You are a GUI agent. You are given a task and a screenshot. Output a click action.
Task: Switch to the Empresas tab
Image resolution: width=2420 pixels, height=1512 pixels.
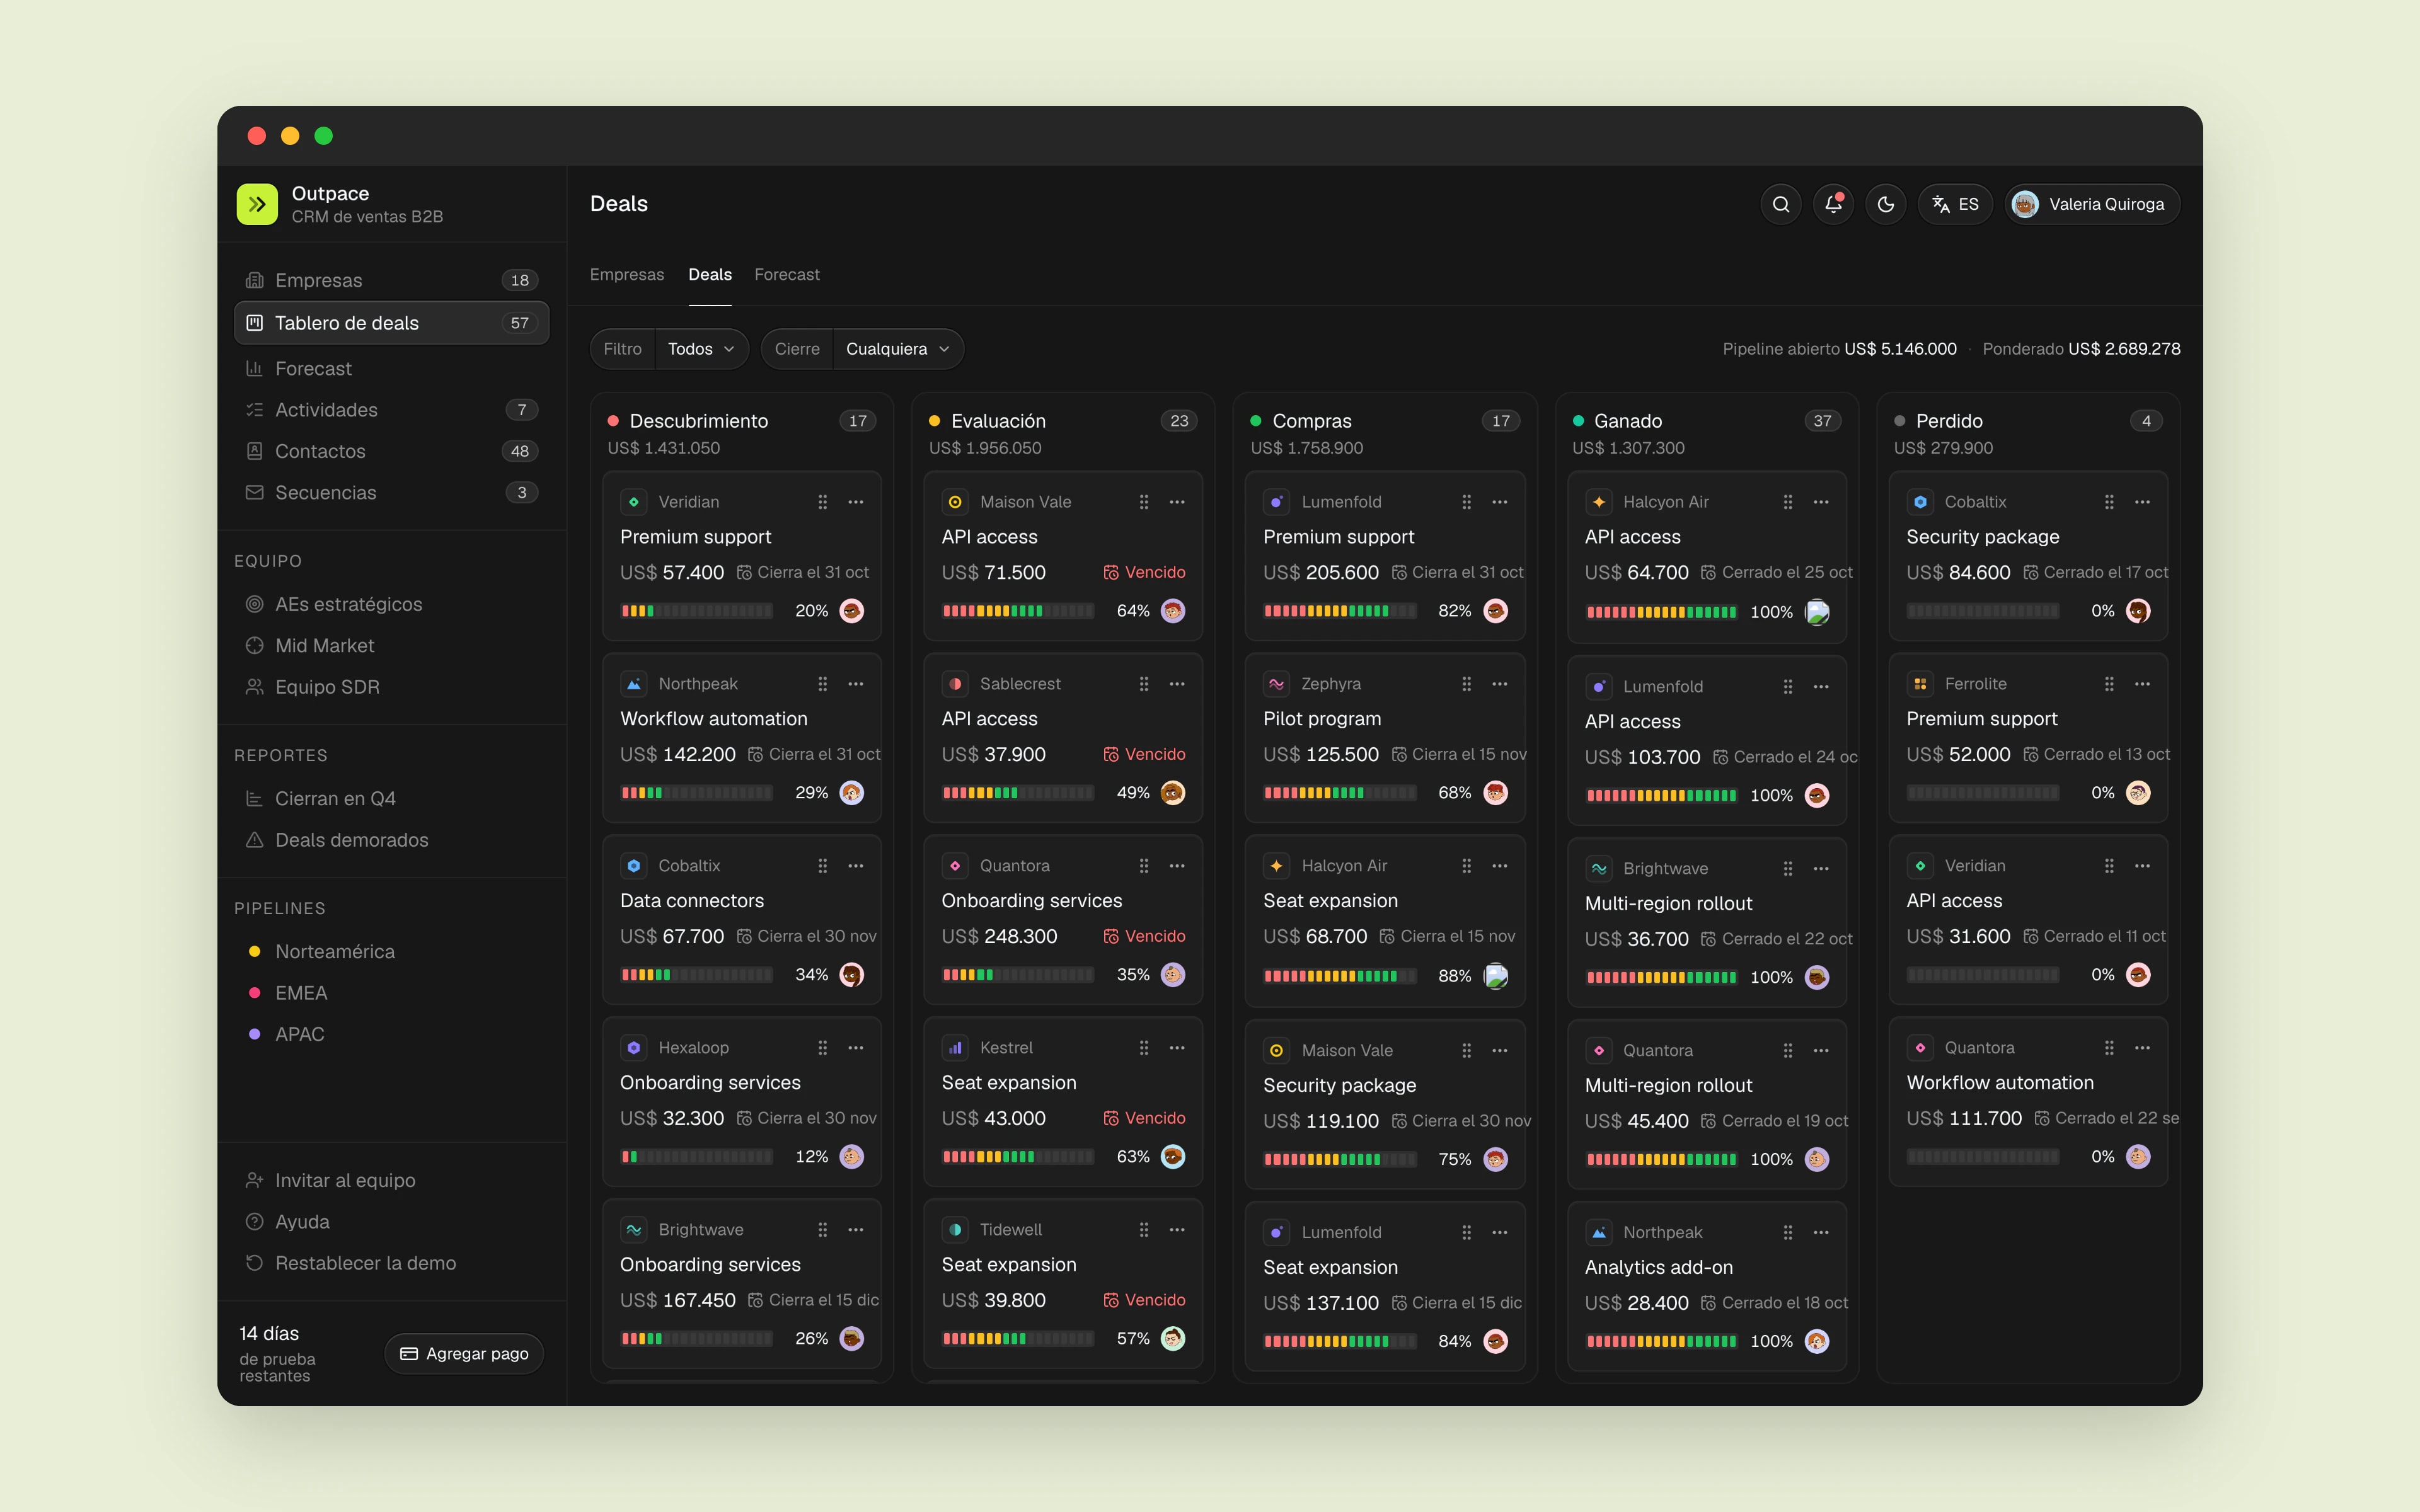(627, 274)
